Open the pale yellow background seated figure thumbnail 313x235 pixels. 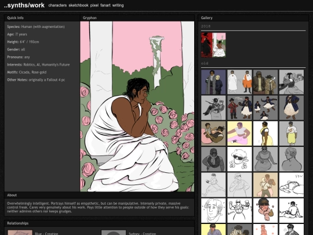pyautogui.click(x=239, y=133)
